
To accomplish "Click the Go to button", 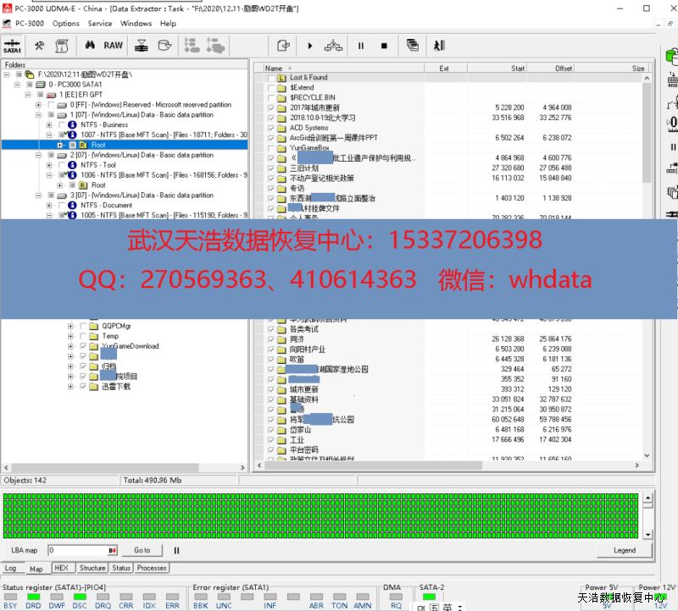I will pyautogui.click(x=142, y=550).
